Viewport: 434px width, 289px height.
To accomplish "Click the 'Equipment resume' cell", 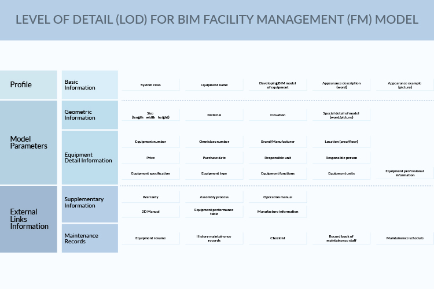I will [150, 238].
